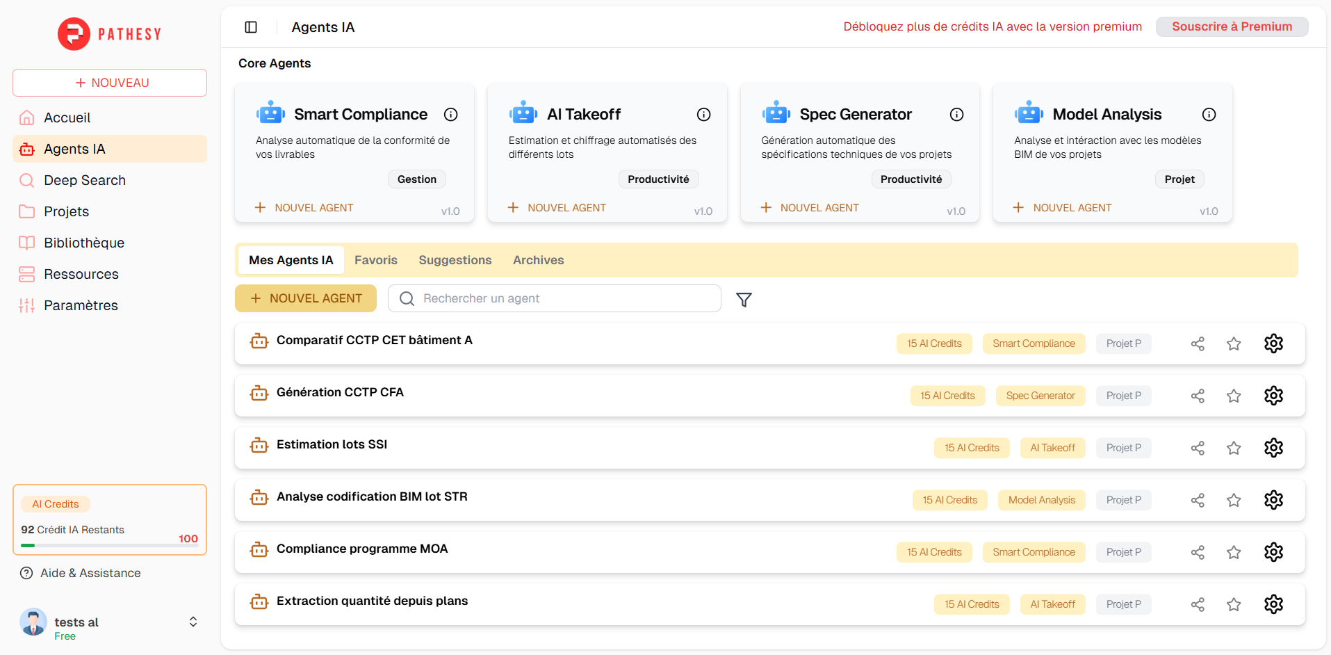Open the Suggestions tab
Viewport: 1331px width, 655px height.
coord(455,260)
